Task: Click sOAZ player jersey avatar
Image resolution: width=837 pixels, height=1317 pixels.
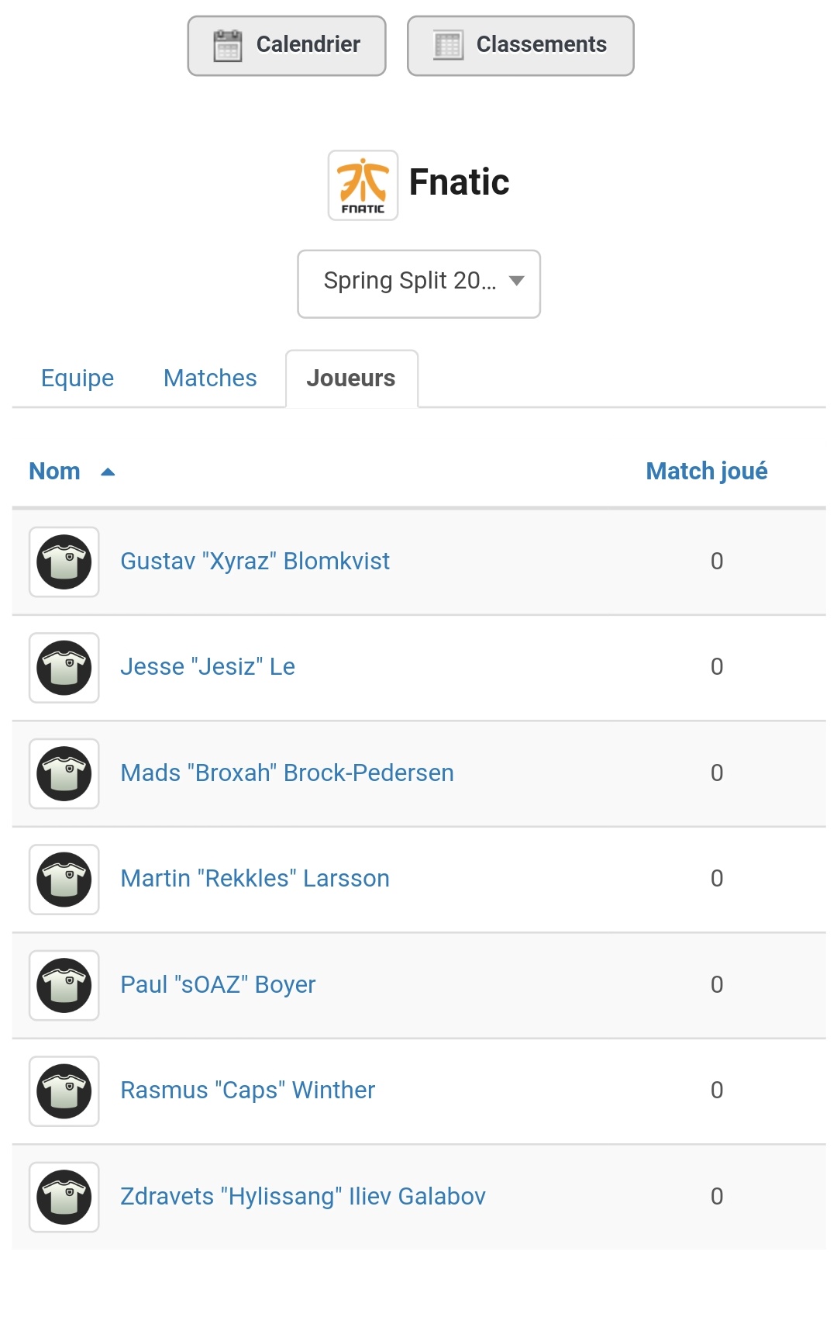Action: pyautogui.click(x=64, y=985)
